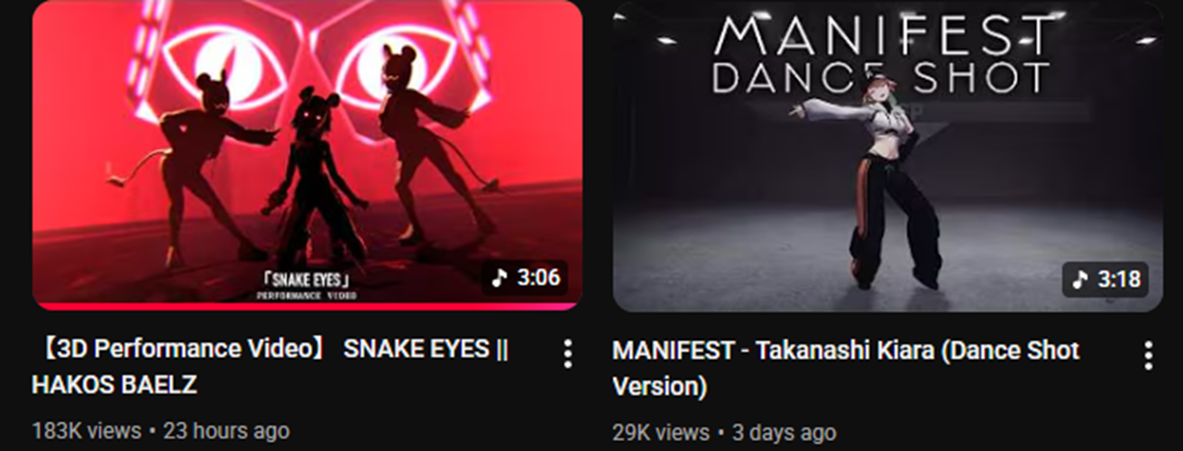Open the SNAKE EYES HAKOS BAELZ video title
Image resolution: width=1183 pixels, height=451 pixels.
point(271,367)
